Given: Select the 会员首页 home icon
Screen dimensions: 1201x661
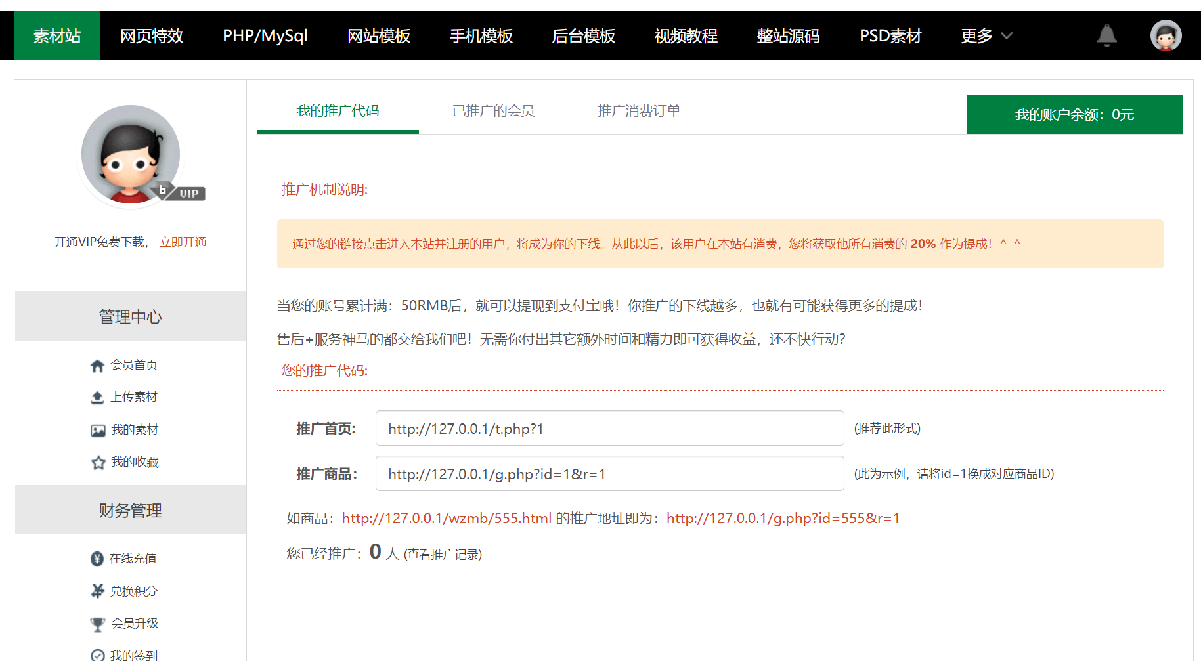Looking at the screenshot, I should [98, 365].
